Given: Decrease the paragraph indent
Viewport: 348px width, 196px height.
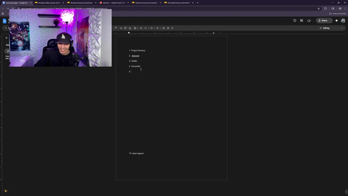Looking at the screenshot, I should tap(163, 28).
